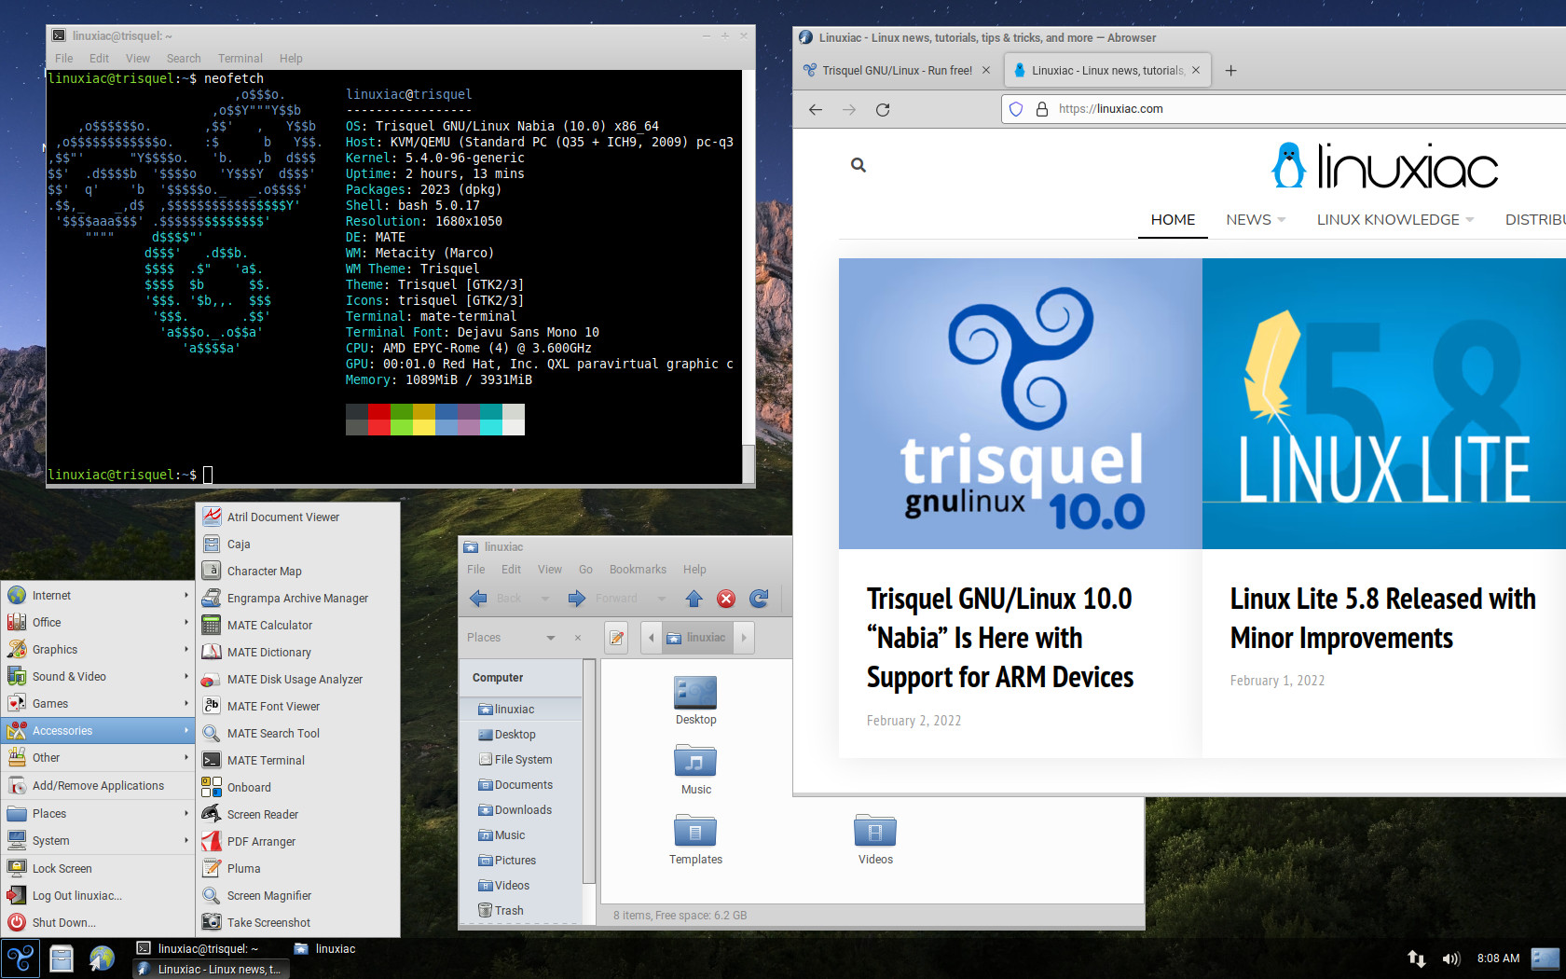Viewport: 1566px width, 979px height.
Task: Launch MATE Search Tool
Action: click(297, 733)
